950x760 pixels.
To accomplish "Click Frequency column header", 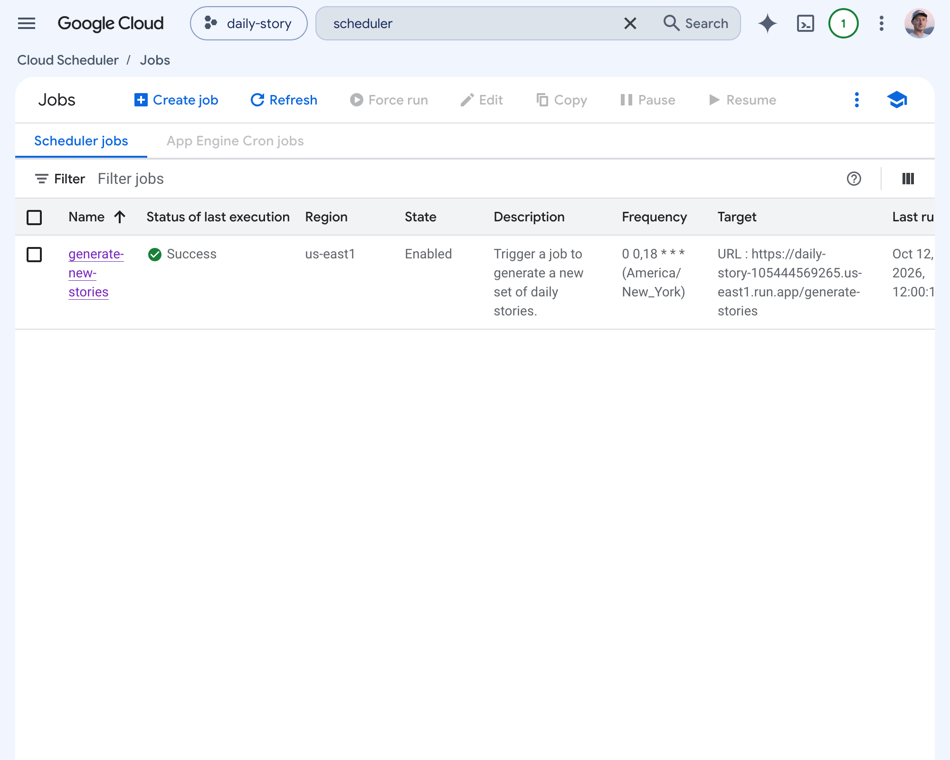I will point(655,217).
